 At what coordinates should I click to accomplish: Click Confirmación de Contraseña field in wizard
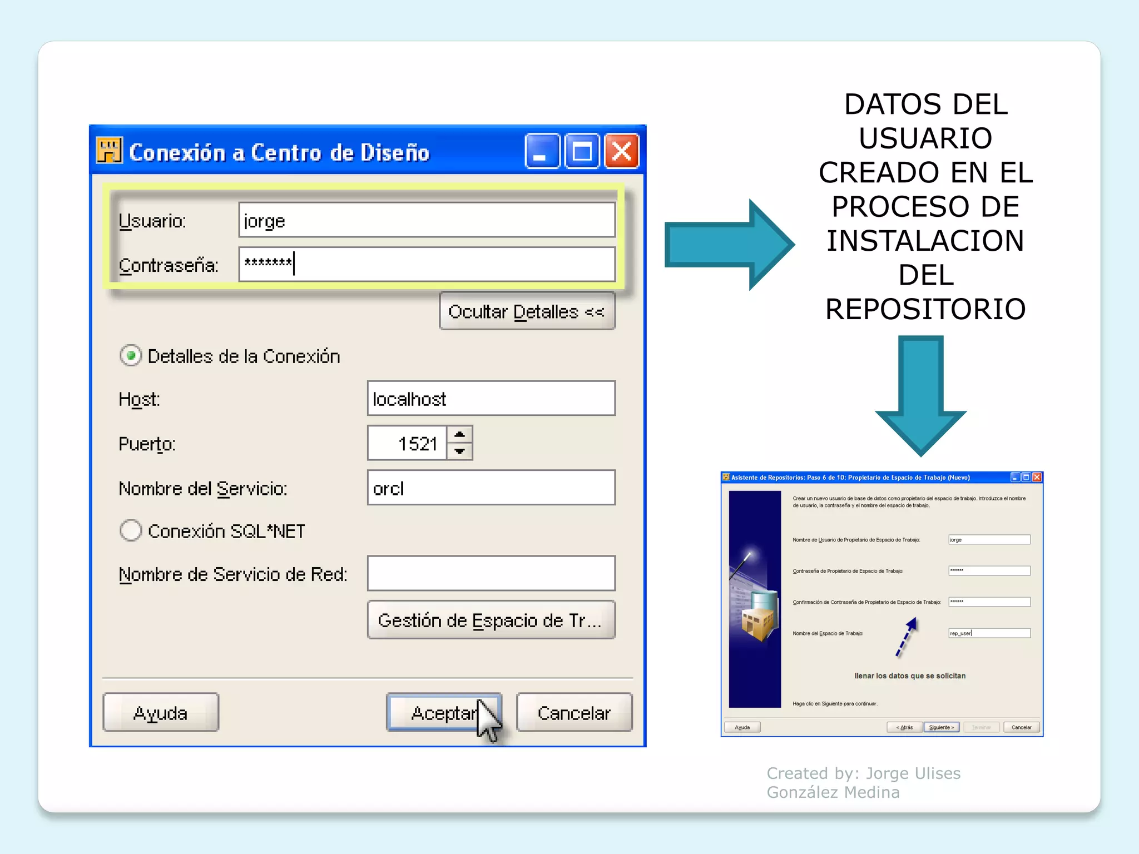989,602
